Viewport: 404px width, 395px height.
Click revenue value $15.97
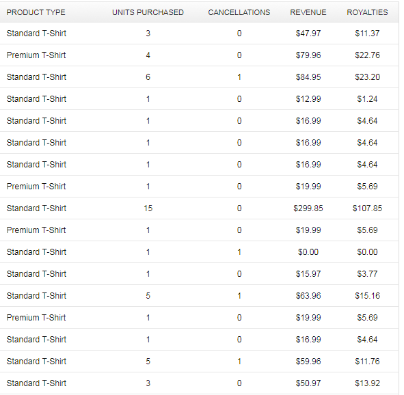click(308, 274)
